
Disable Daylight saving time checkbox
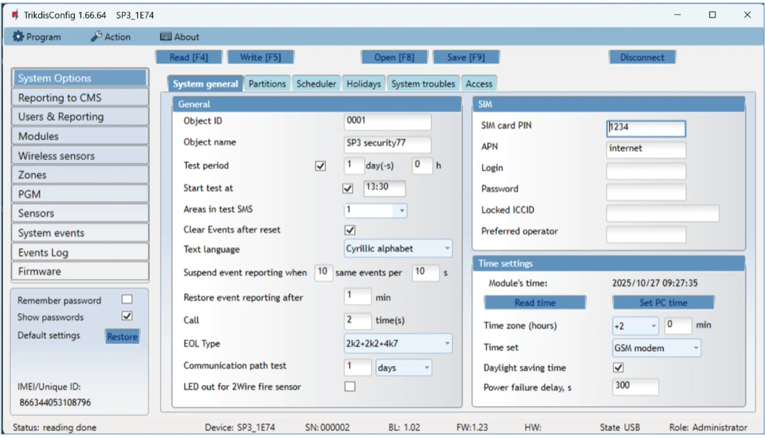coord(618,368)
